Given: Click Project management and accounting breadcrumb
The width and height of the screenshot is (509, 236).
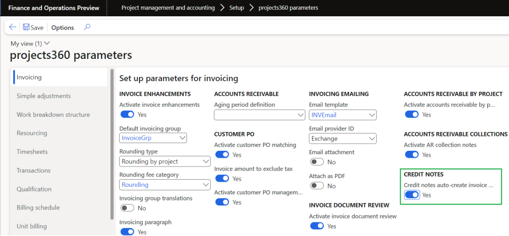Looking at the screenshot, I should click(168, 8).
